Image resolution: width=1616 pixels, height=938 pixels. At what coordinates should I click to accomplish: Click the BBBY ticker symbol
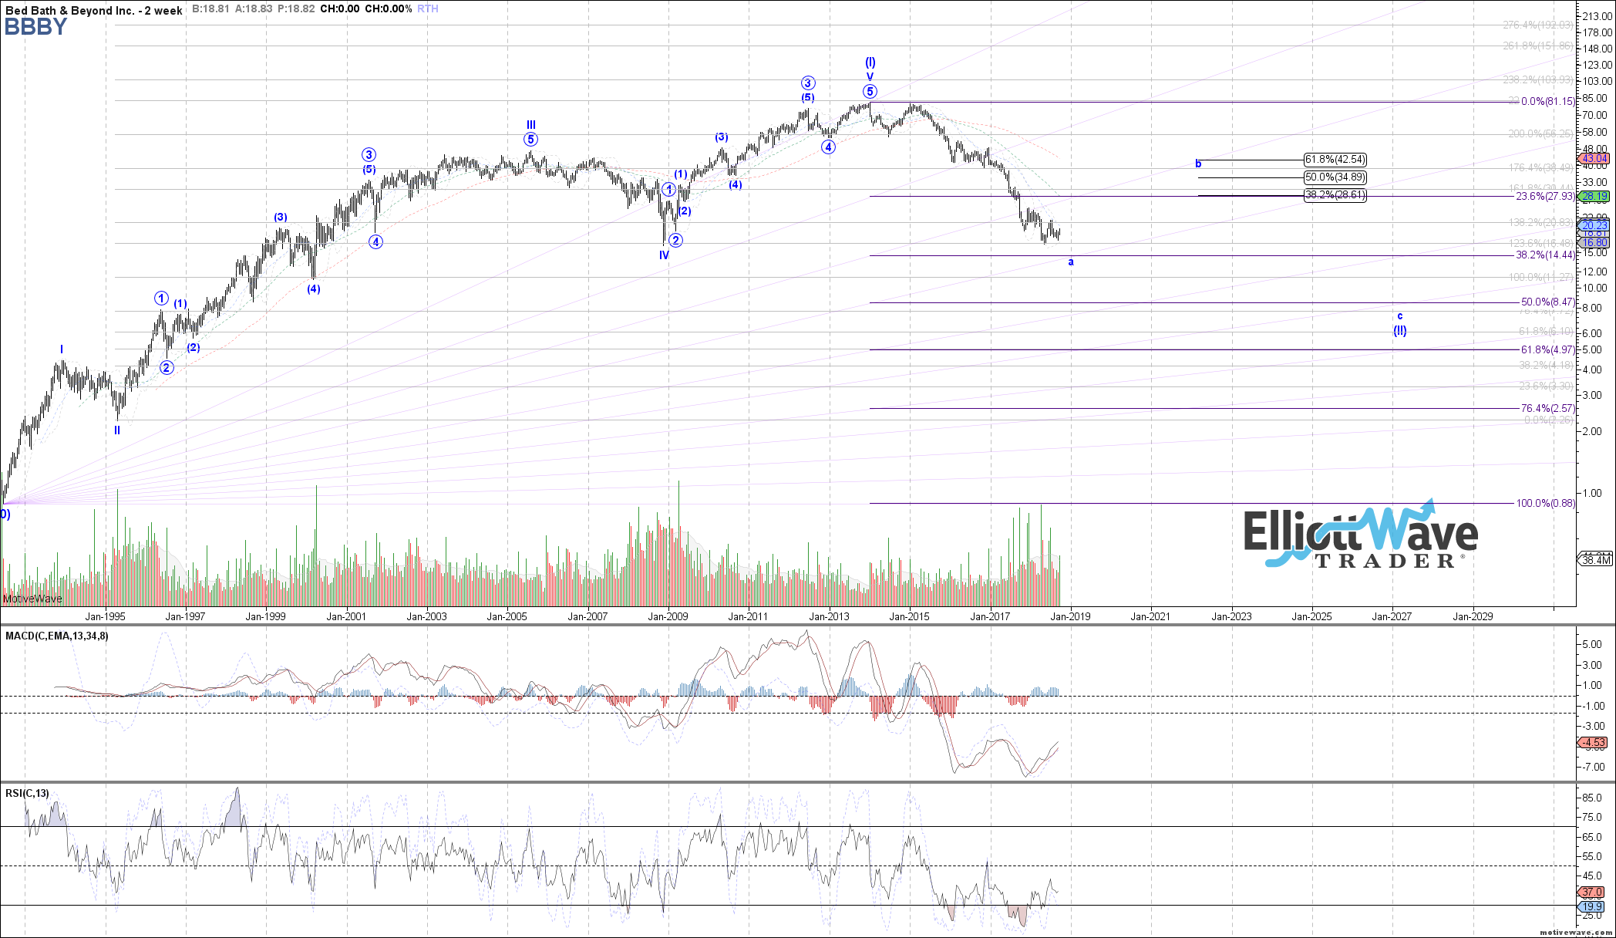[35, 27]
